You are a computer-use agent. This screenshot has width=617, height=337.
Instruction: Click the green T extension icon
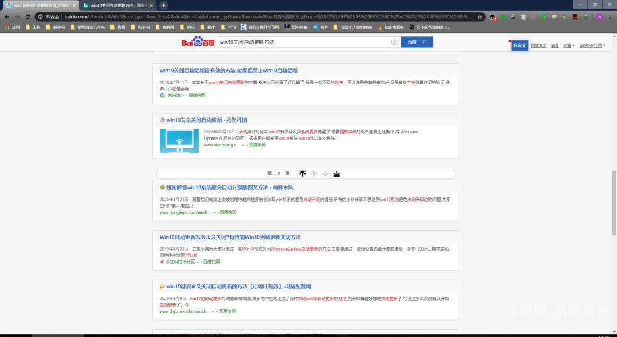tap(544, 17)
